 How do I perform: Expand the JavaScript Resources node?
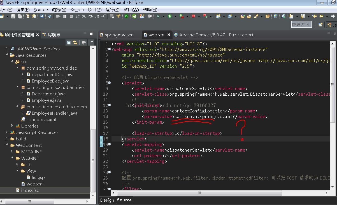[7, 132]
